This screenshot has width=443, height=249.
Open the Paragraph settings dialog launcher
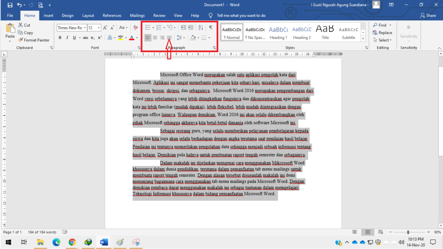click(x=215, y=48)
